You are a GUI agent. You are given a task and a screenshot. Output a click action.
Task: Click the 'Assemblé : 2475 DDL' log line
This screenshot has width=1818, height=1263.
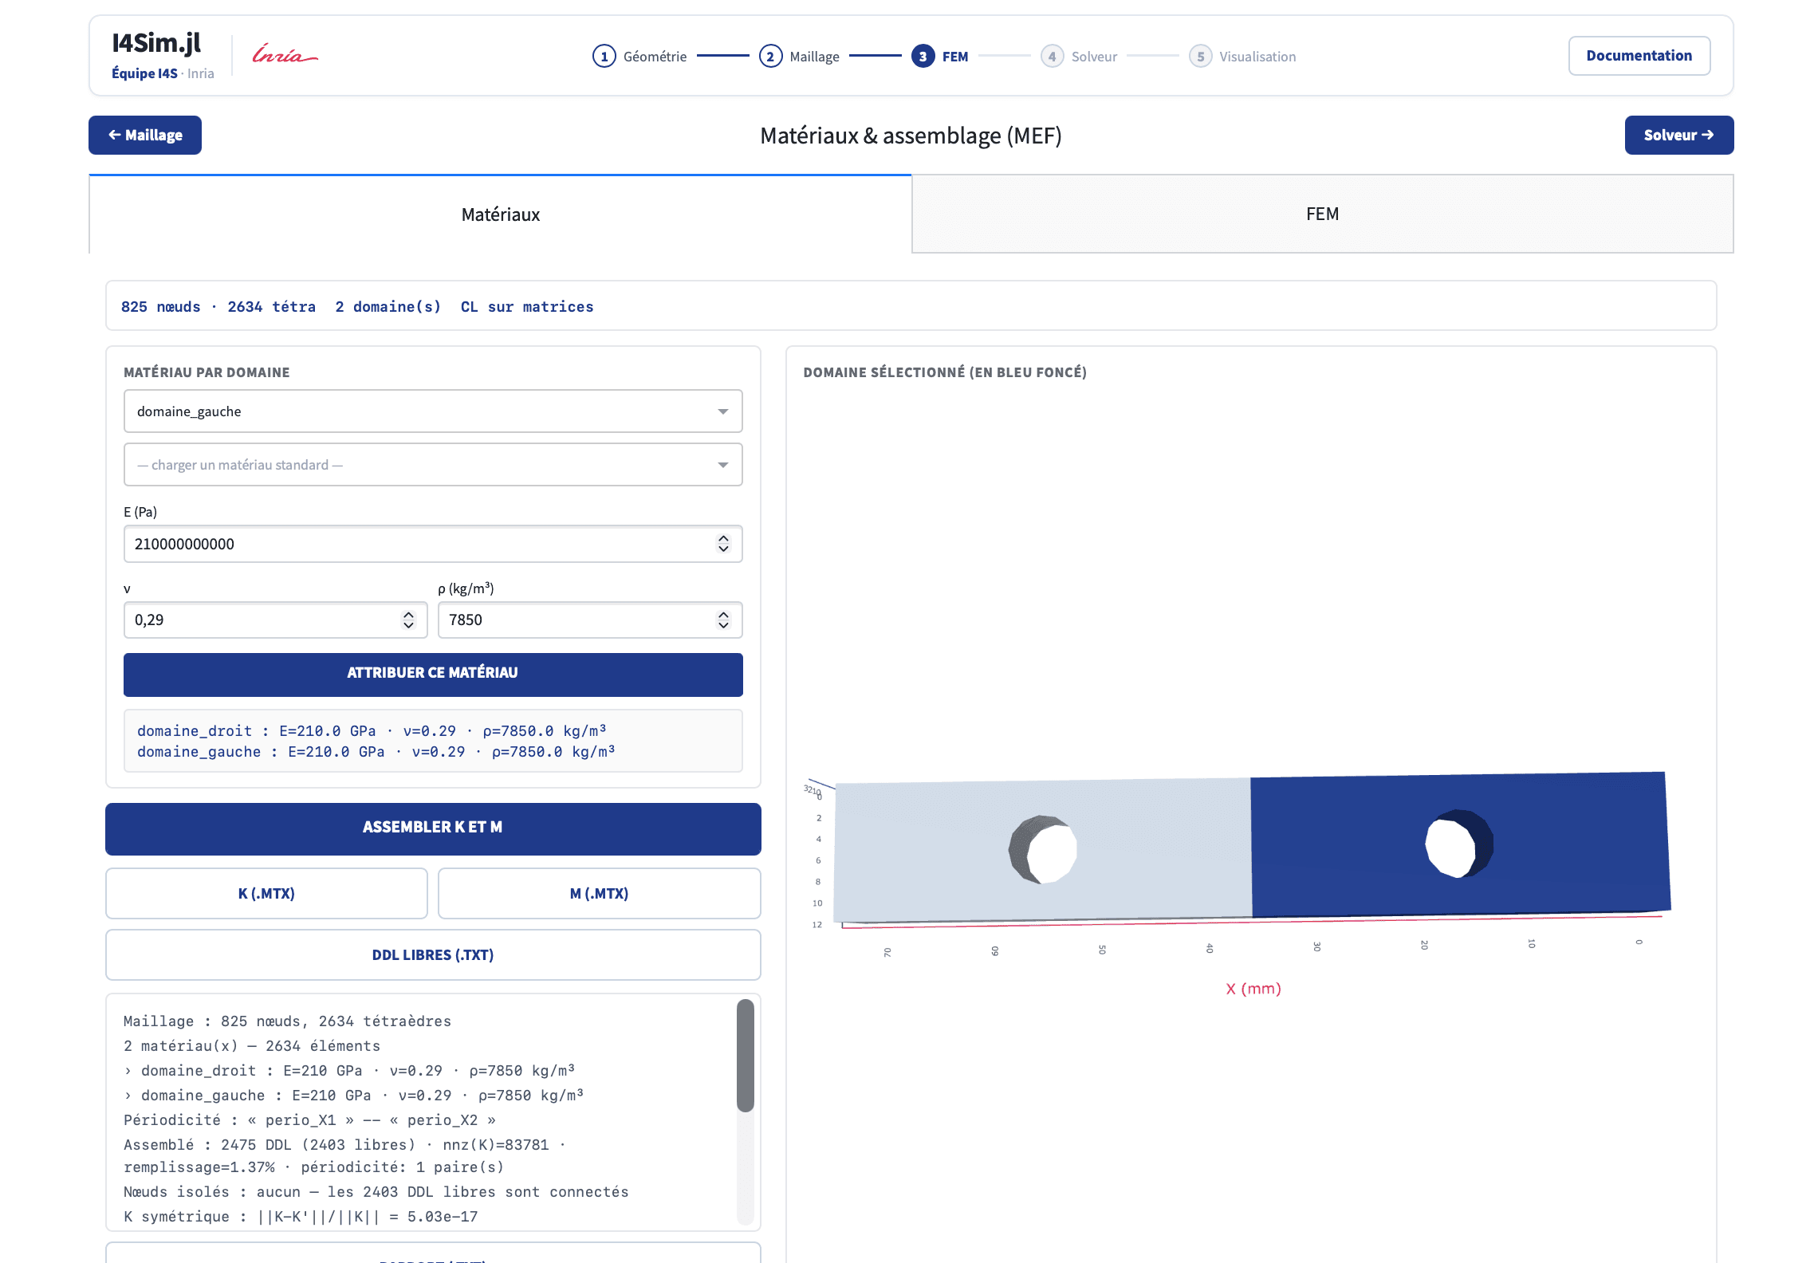pos(344,1156)
